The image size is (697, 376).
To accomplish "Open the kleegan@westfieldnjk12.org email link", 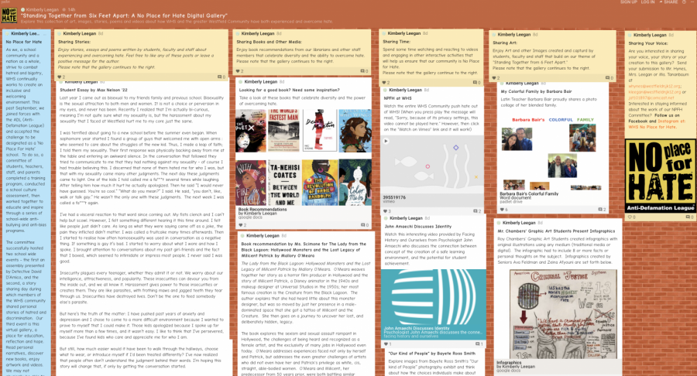I will pos(654,92).
